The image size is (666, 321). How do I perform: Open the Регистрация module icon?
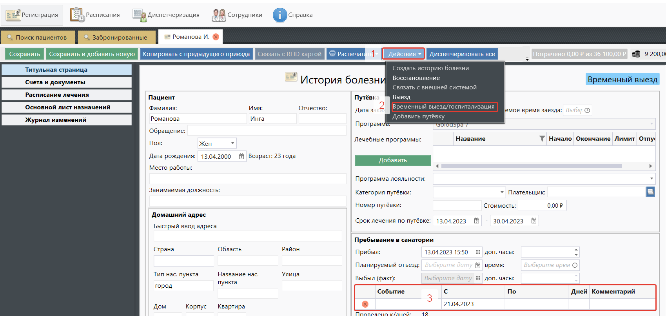13,15
